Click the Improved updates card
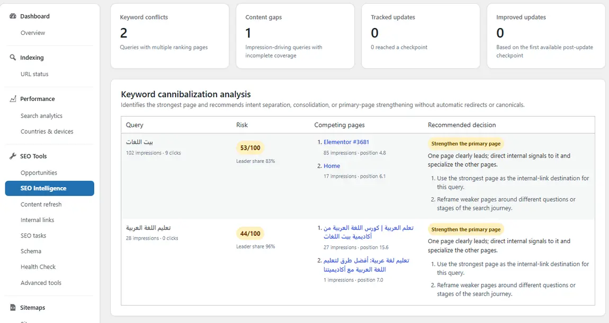This screenshot has width=609, height=323. [546, 36]
